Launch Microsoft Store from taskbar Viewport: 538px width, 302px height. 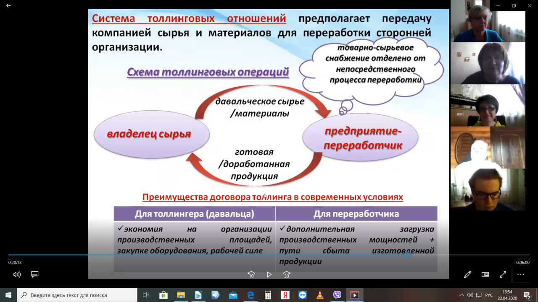point(164,295)
